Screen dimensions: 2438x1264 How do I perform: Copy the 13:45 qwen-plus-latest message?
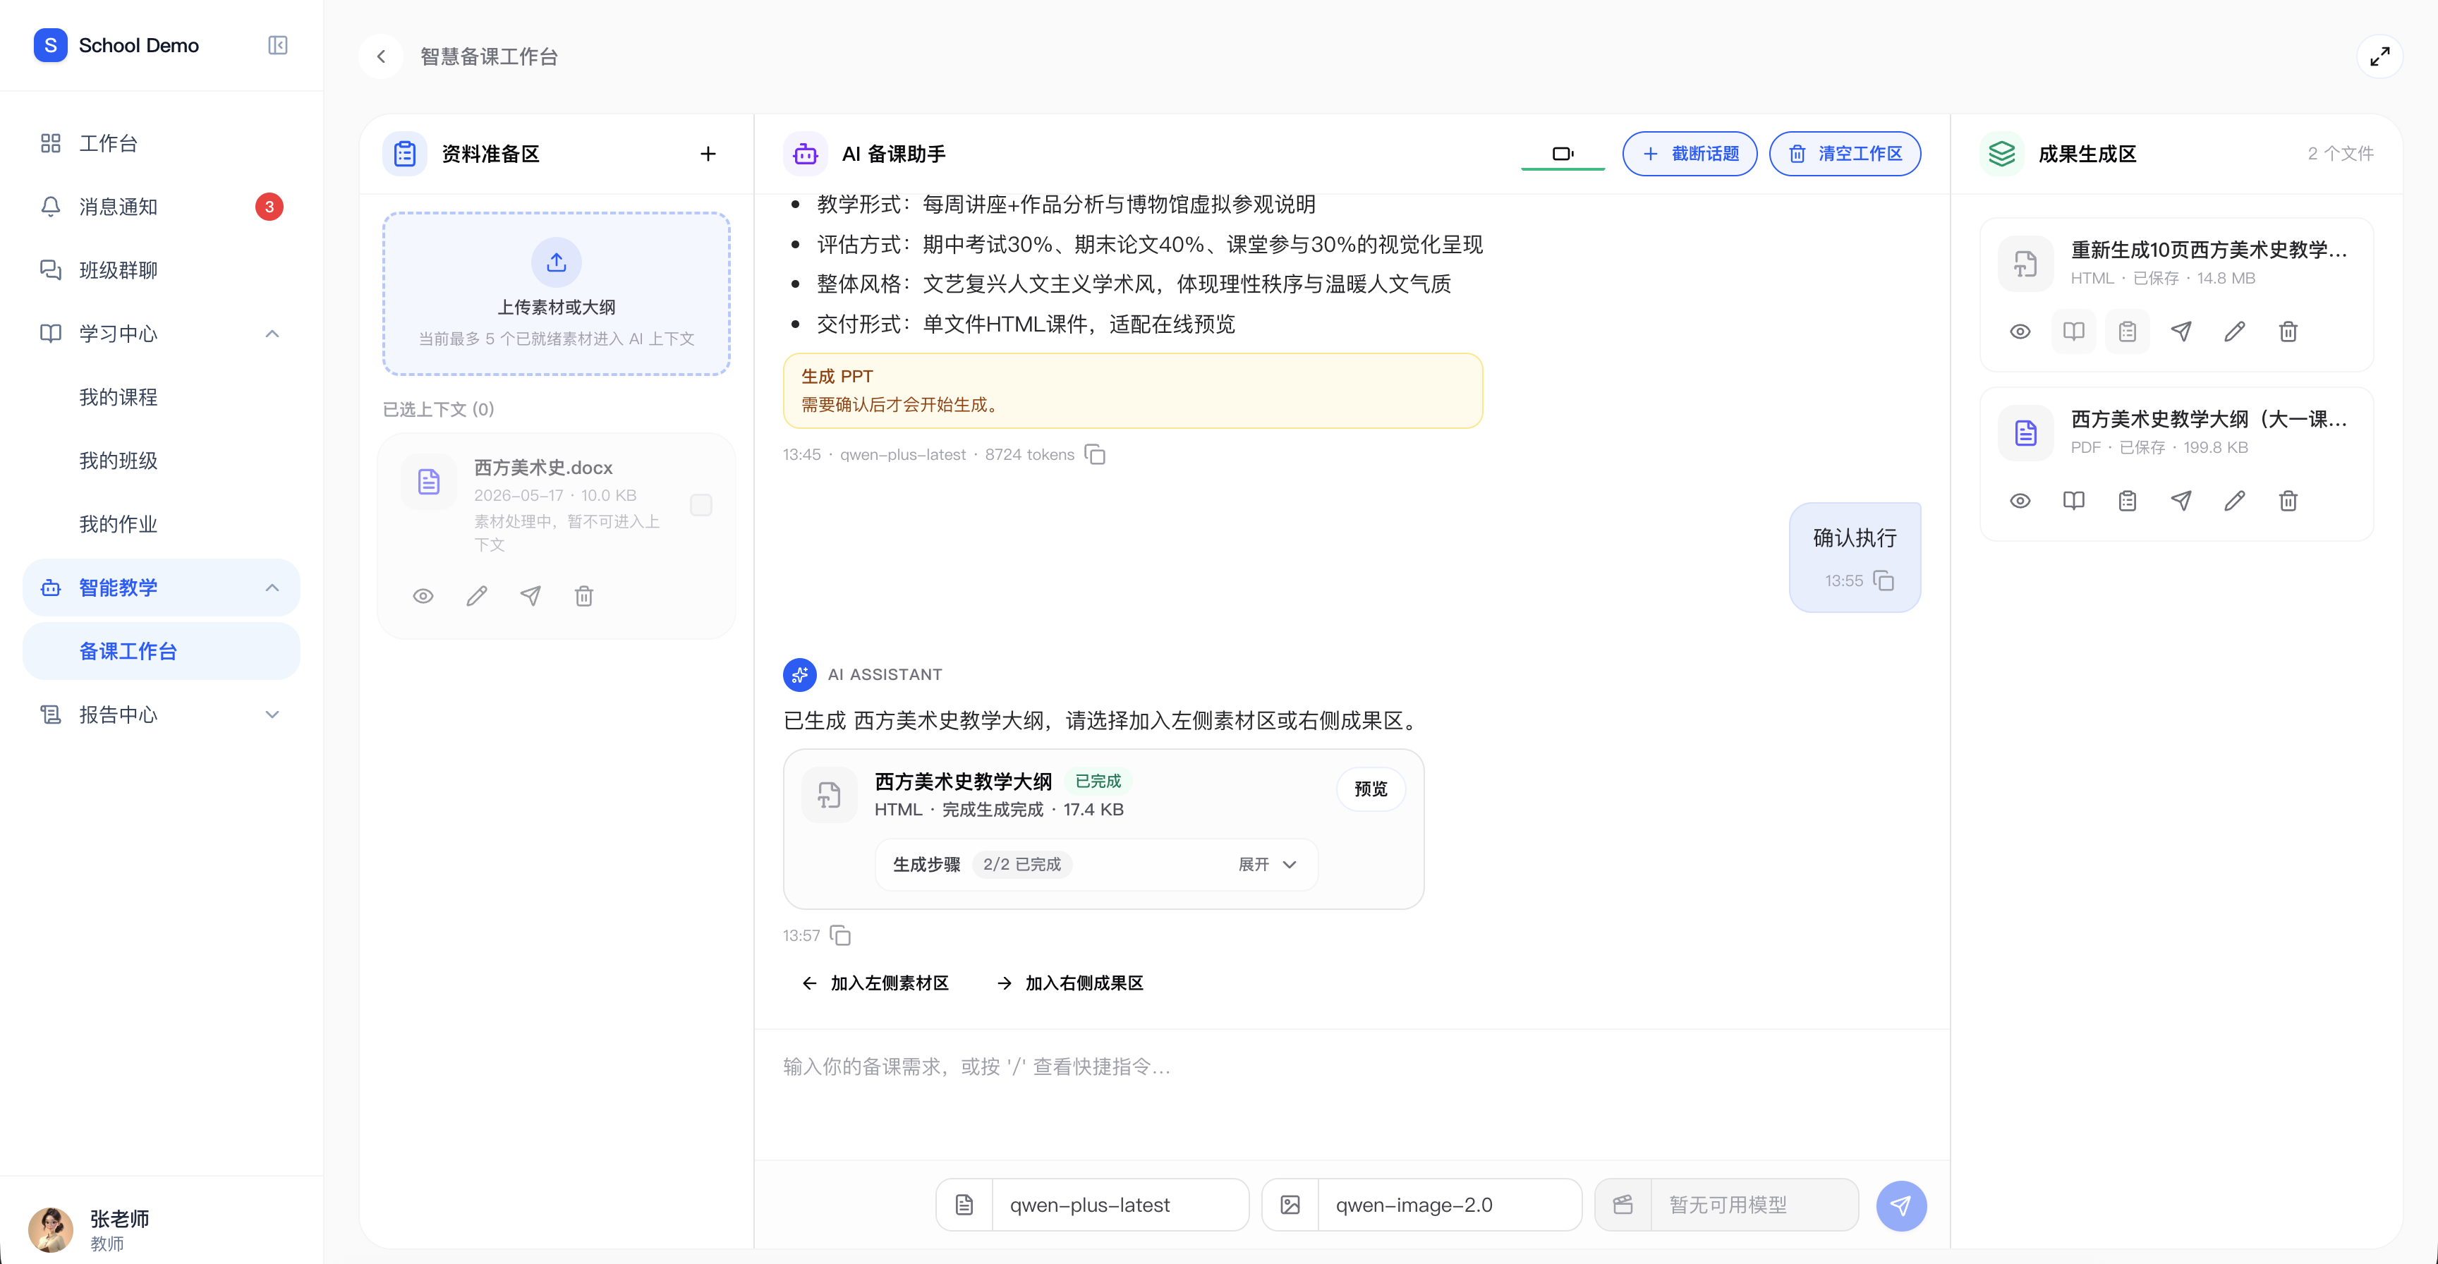(1095, 455)
